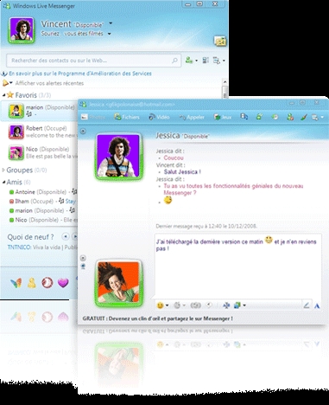Click the background picker icon in input toolbar

click(x=237, y=305)
